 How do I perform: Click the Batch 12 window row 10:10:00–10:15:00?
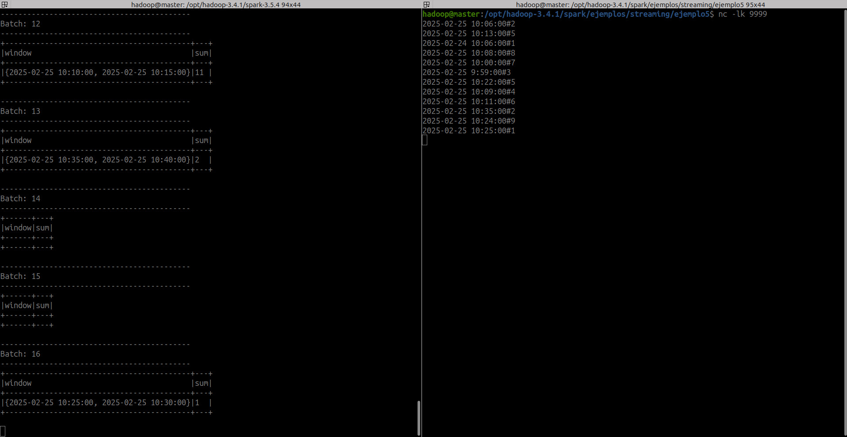[x=106, y=72]
